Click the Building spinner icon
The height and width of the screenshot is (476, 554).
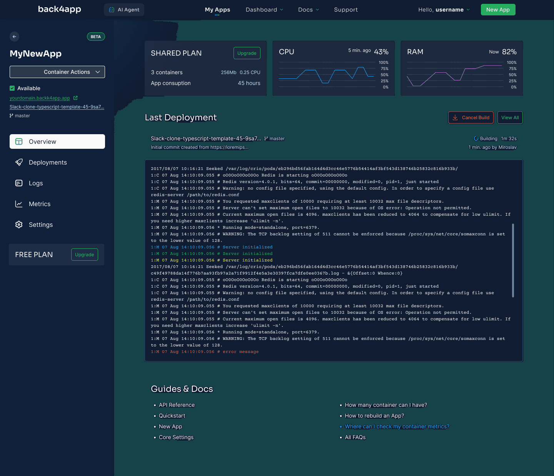pyautogui.click(x=476, y=139)
